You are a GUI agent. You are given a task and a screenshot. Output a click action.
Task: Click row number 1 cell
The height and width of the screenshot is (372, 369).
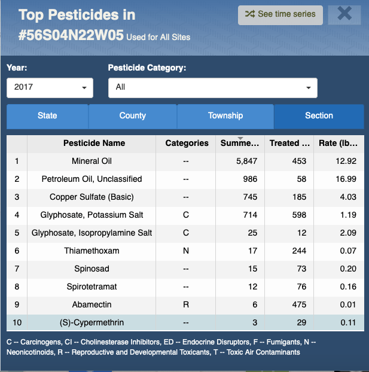tap(17, 161)
